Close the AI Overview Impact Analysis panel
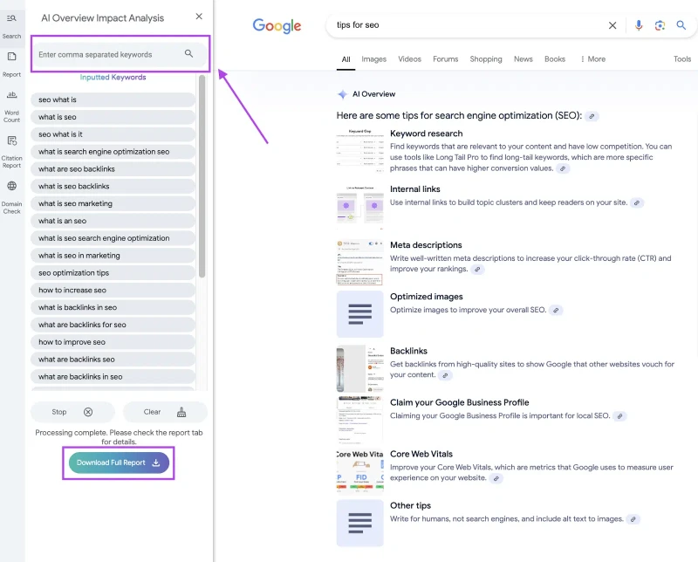Viewport: 698px width, 562px height. pos(199,17)
